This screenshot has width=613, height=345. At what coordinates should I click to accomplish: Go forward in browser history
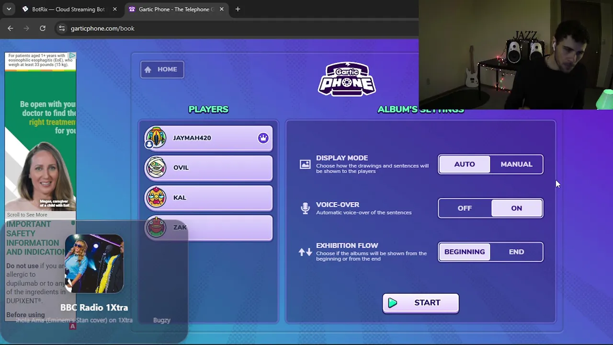coord(26,28)
